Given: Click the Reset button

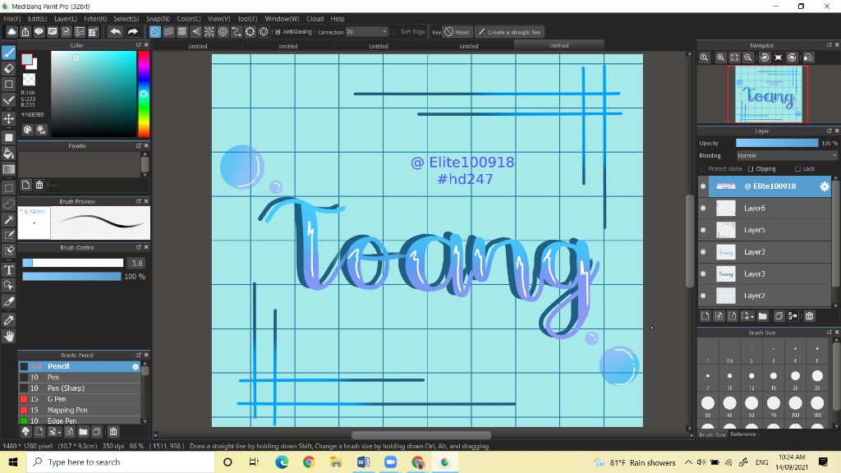Looking at the screenshot, I should coord(457,32).
